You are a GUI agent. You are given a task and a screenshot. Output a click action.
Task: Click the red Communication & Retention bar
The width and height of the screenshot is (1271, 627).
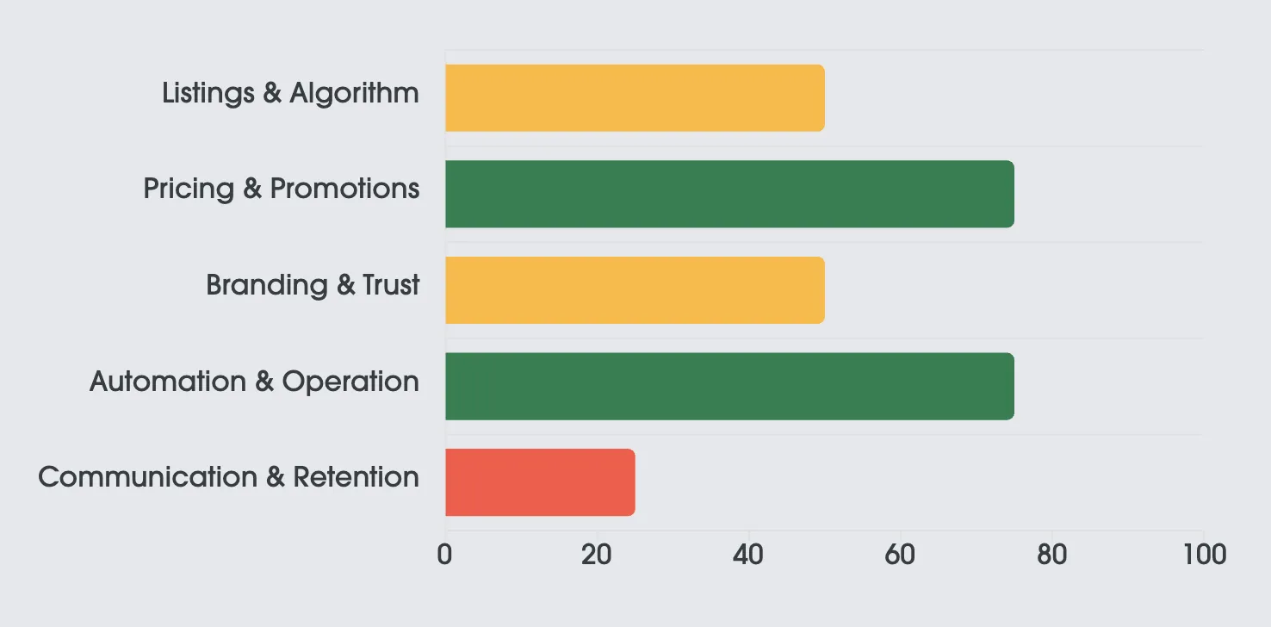coord(540,482)
